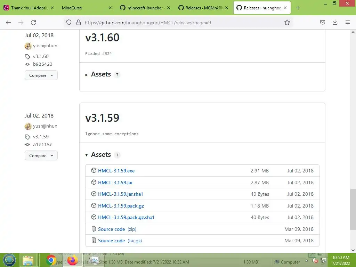Close the Releases MCMrARM tab
Screen dimensions: 356x267
coord(227,8)
